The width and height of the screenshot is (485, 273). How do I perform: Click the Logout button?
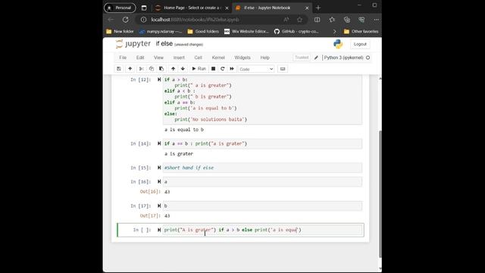(360, 44)
